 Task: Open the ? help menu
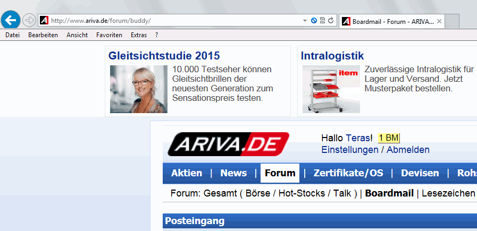pos(156,35)
